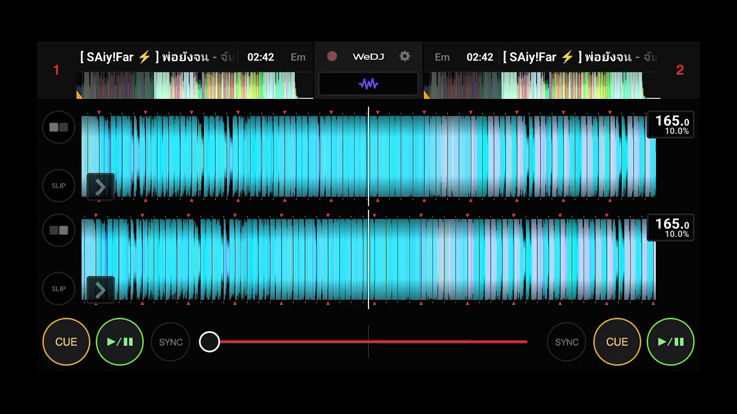This screenshot has height=414, width=737.
Task: Toggle deck 2 layout view icon
Action: click(59, 230)
